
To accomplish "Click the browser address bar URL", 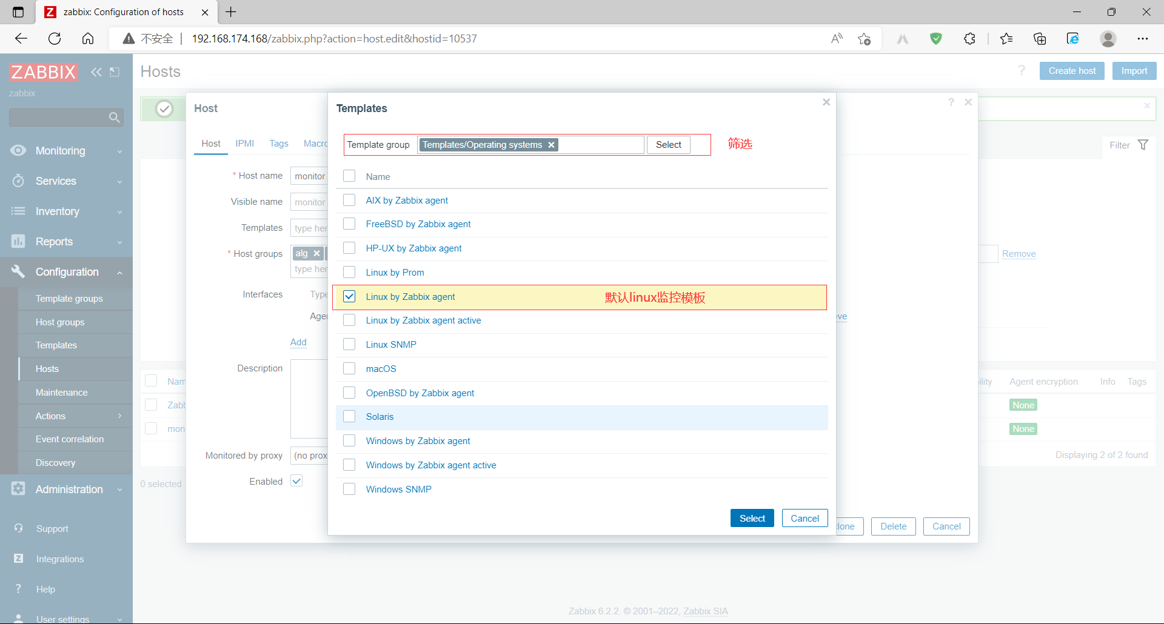I will pyautogui.click(x=335, y=39).
